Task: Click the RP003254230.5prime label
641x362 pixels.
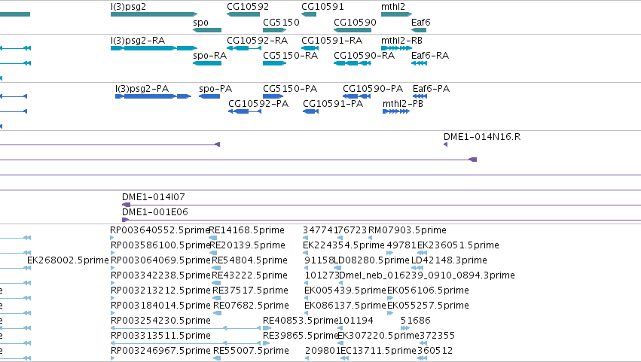Action: click(x=160, y=321)
